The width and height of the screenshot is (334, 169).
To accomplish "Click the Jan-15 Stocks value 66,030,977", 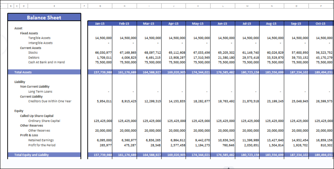I will point(104,53).
